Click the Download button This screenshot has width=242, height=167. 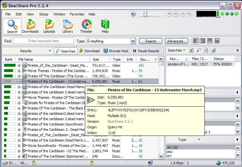coord(89,51)
